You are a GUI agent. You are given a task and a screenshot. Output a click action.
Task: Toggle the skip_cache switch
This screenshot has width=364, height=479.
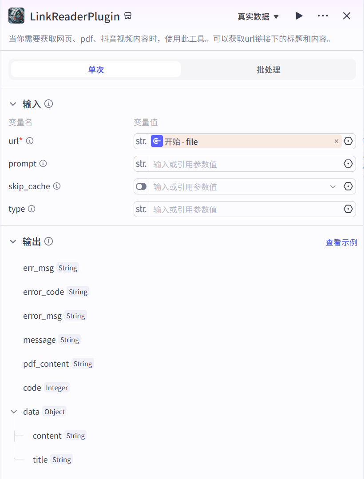[x=141, y=186]
